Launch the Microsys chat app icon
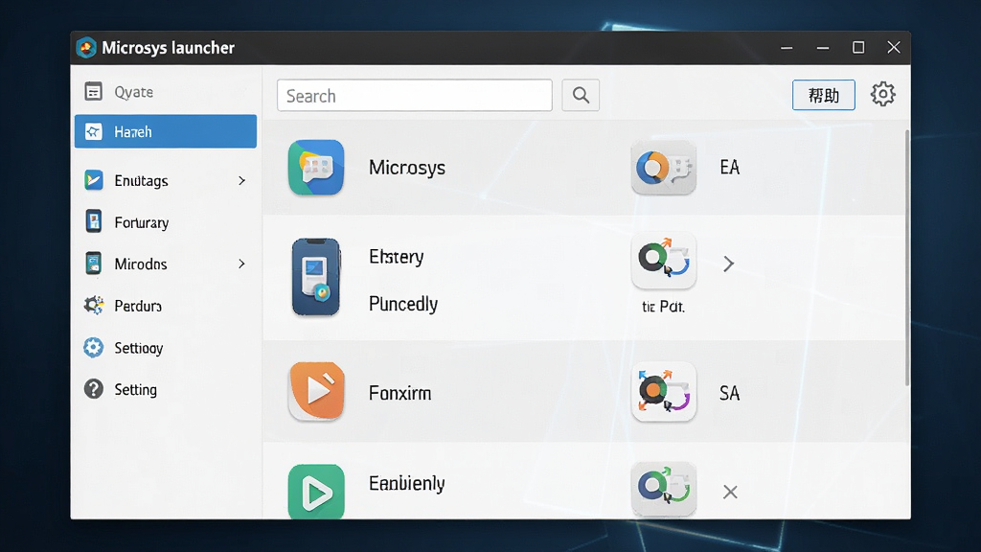The height and width of the screenshot is (552, 981). [316, 167]
